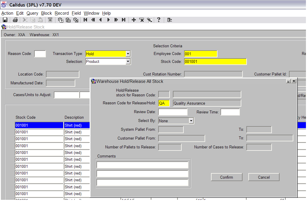Click the Owner: XXA label
The height and width of the screenshot is (206, 308).
[14, 35]
